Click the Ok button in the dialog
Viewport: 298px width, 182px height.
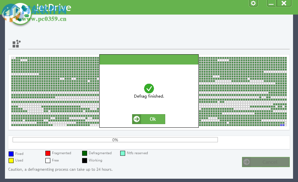149,119
